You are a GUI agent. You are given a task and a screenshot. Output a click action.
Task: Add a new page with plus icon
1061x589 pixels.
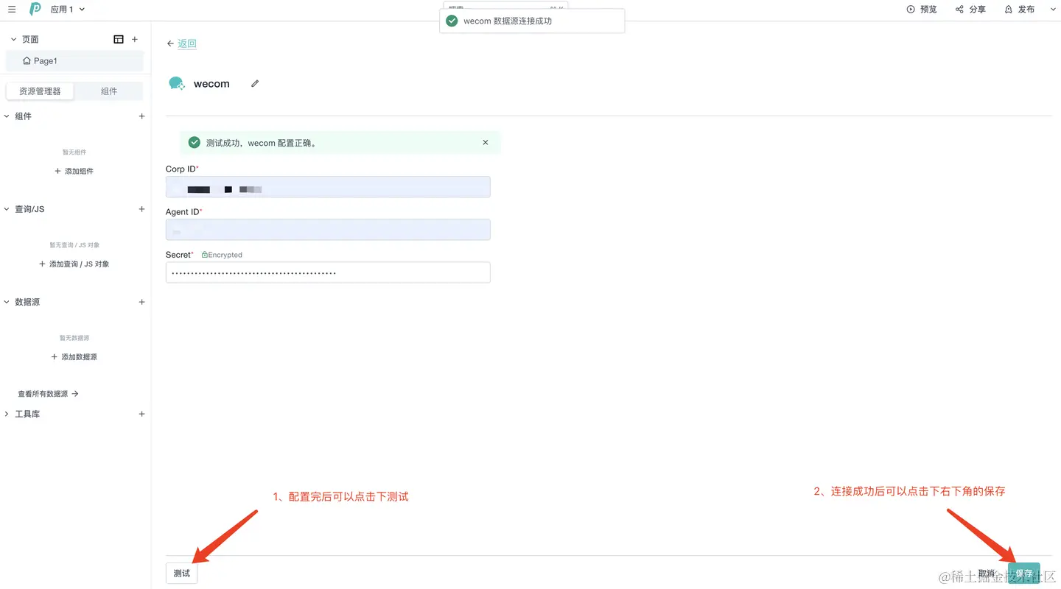(x=134, y=39)
